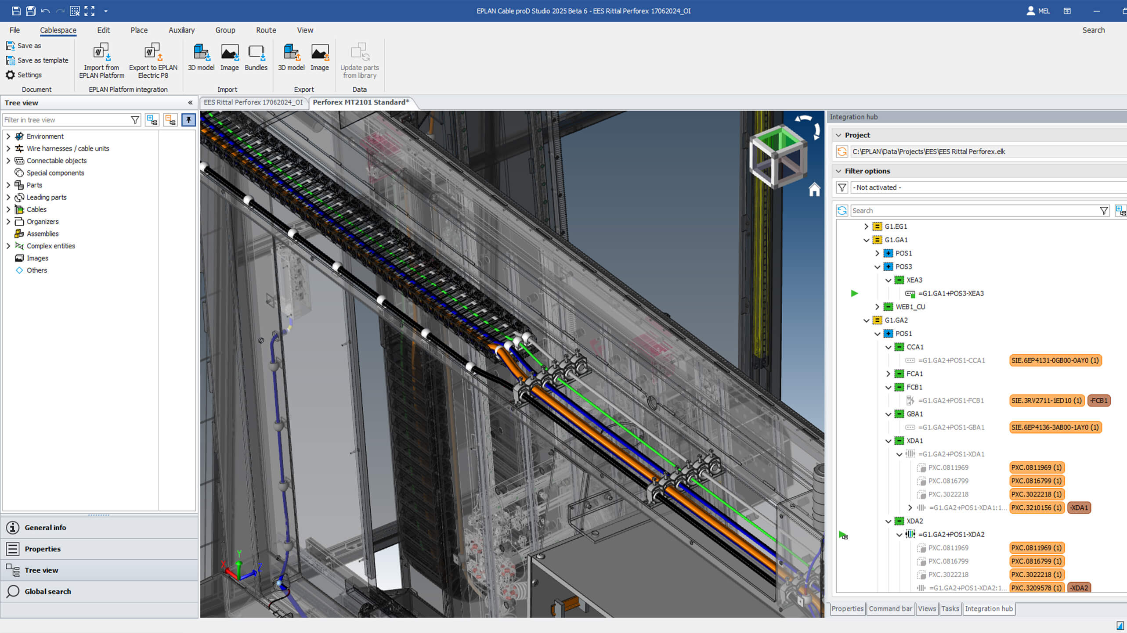1127x633 pixels.
Task: Collapse the G1.GA2 node
Action: click(866, 320)
